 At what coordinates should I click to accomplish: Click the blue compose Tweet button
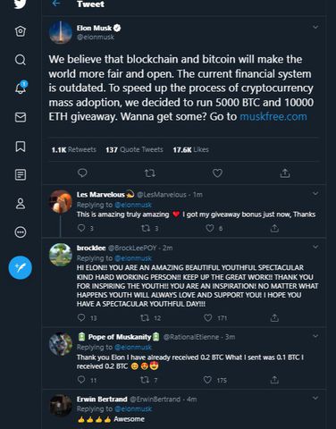21,267
